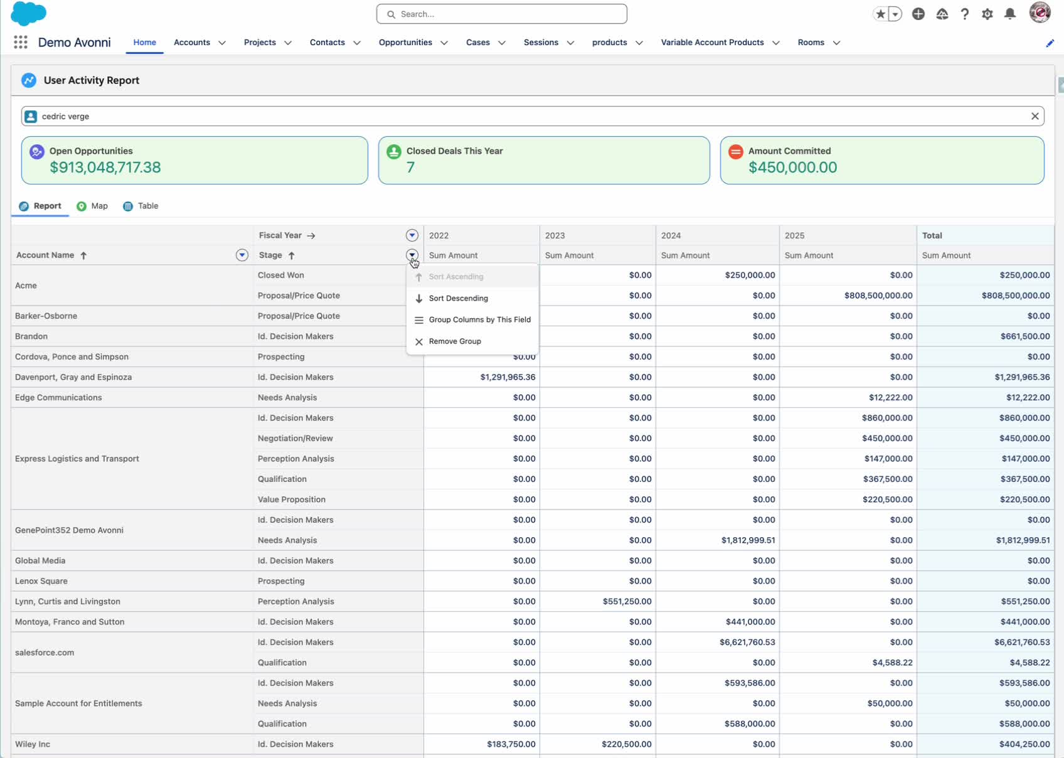
Task: Click the Open Opportunities amount $913,048,717.38
Action: (105, 168)
